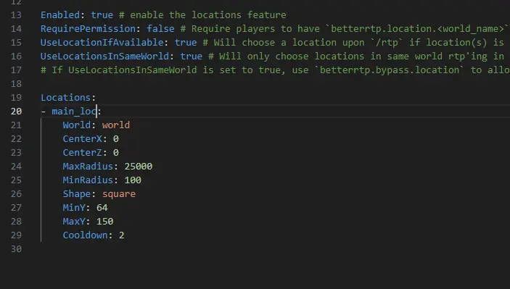Click the 'World' key on line 21
Viewport: 510px width, 289px height.
(x=77, y=125)
